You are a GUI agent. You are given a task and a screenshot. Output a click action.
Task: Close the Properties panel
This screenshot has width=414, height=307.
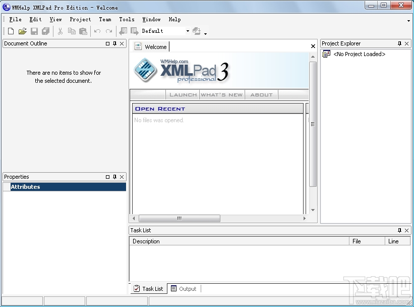coord(122,177)
